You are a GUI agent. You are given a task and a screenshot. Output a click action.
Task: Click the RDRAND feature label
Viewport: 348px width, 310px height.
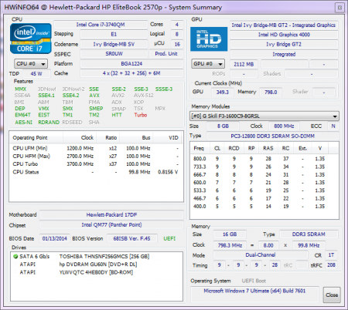(x=49, y=123)
